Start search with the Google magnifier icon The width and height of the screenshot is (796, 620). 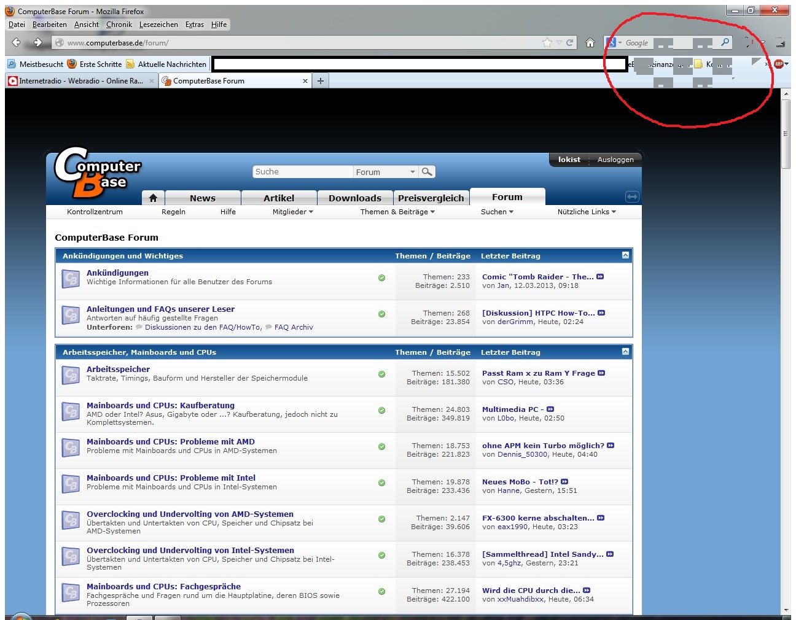click(x=725, y=42)
